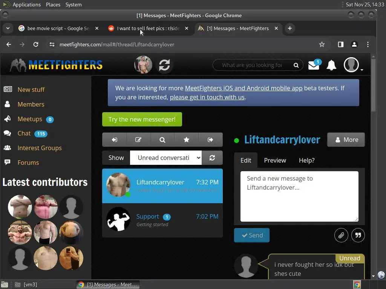Select the Messages - MeetFighters browser tab
386x289 pixels.
(237, 29)
